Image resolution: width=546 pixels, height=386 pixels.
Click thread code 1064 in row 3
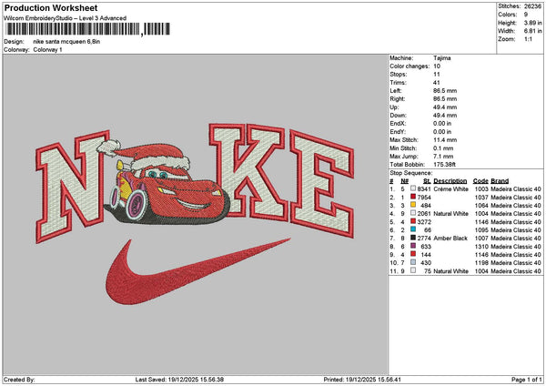pos(481,205)
